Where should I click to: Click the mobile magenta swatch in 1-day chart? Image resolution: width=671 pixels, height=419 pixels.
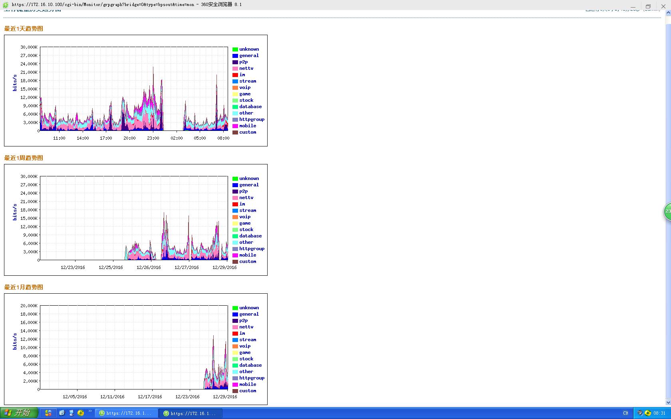click(x=235, y=126)
